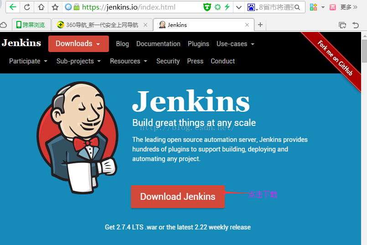Viewport: 367px width, 245px height.
Task: Click the Build great things tagline
Action: tap(194, 122)
